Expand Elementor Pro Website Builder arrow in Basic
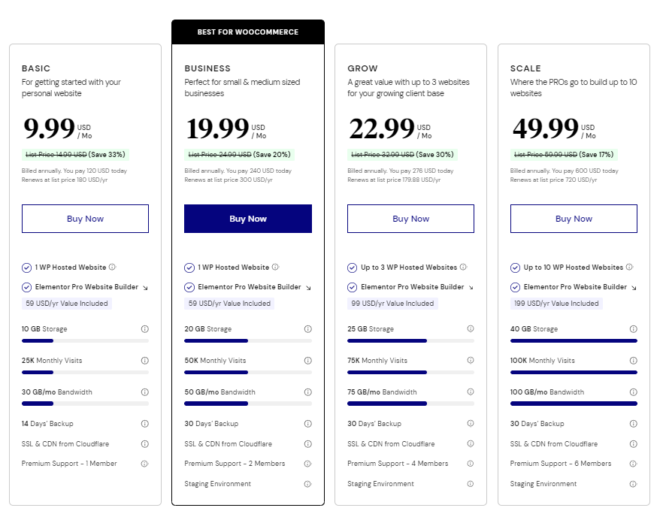 (145, 288)
